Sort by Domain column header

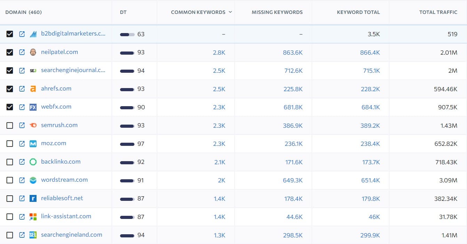click(24, 12)
